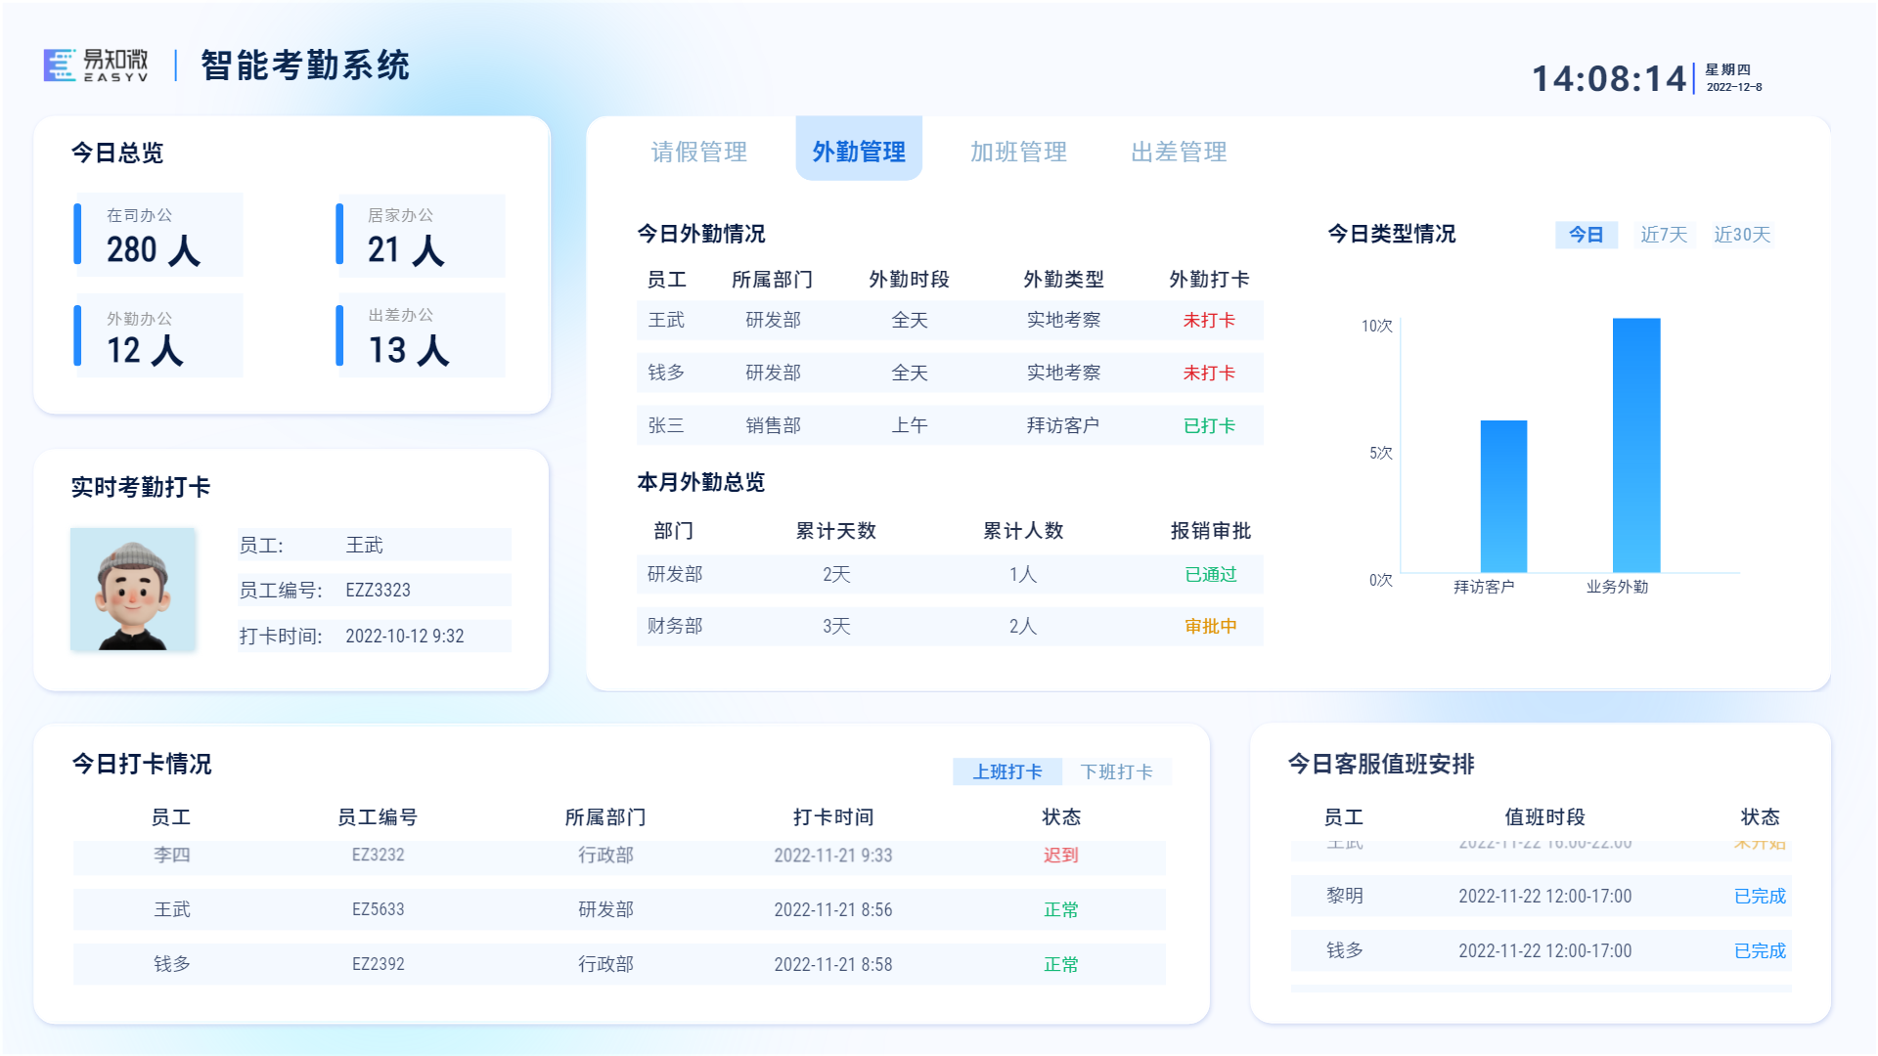Screen dimensions: 1878x1056
Task: Click 未打卡 status for 王武
Action: pos(1209,320)
